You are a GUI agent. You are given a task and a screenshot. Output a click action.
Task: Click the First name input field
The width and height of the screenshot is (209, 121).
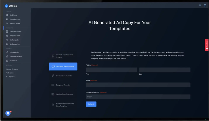pyautogui.click(x=111, y=70)
